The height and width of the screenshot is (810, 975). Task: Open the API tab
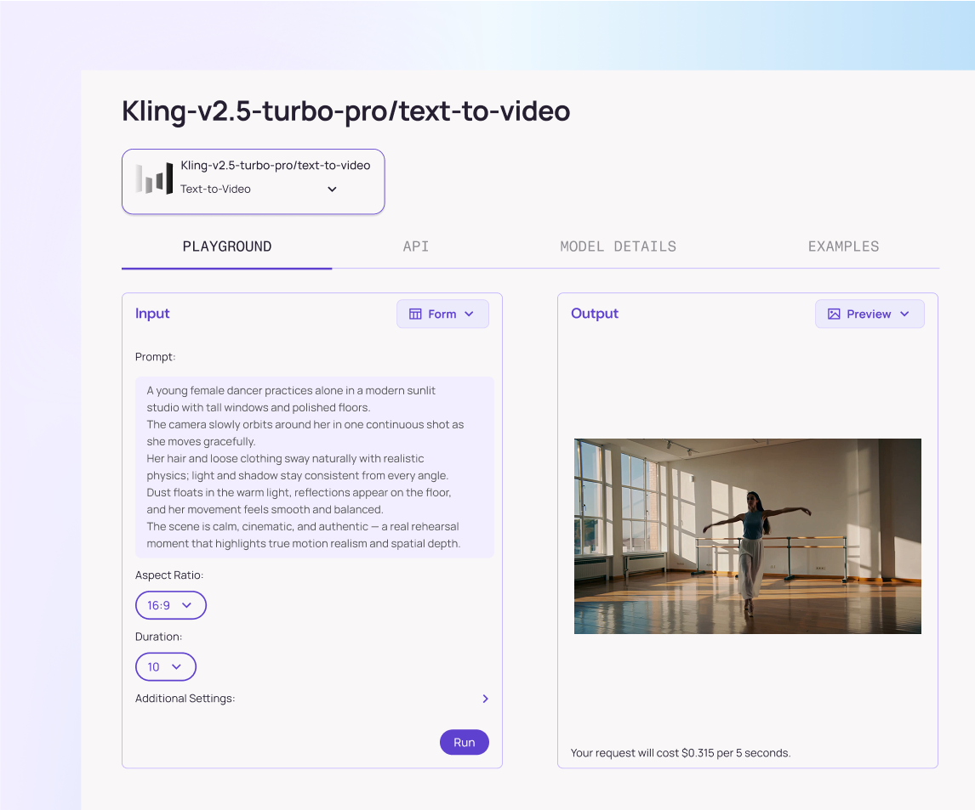coord(416,246)
